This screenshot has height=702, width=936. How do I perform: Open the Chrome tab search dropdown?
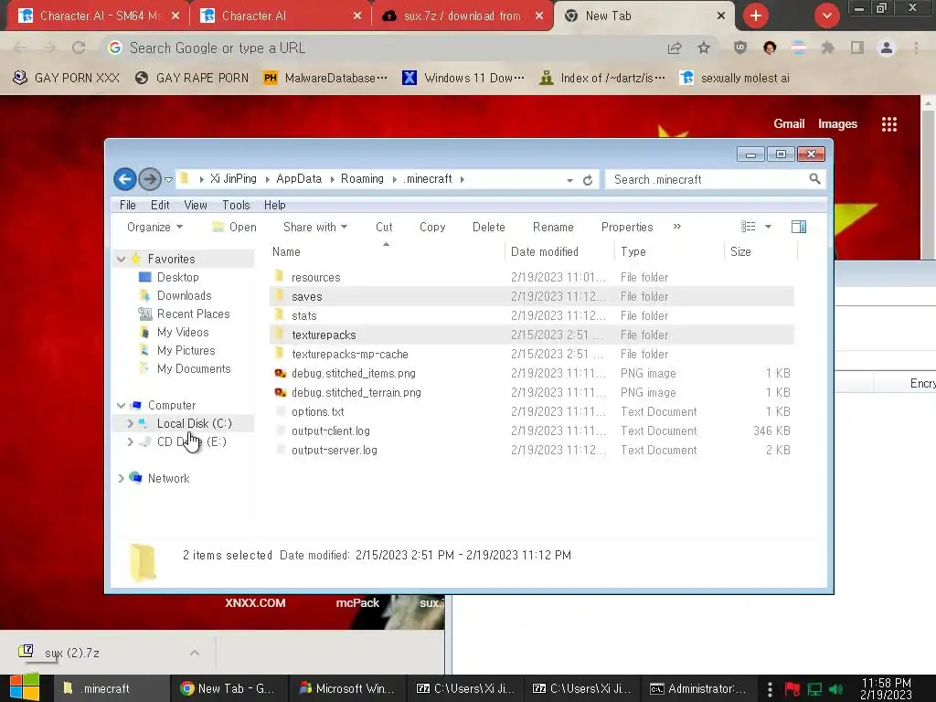click(826, 16)
